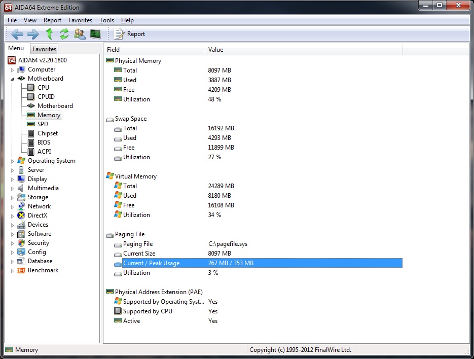Click the Database icon in tree
Screen dimensions: 474x359
point(21,261)
